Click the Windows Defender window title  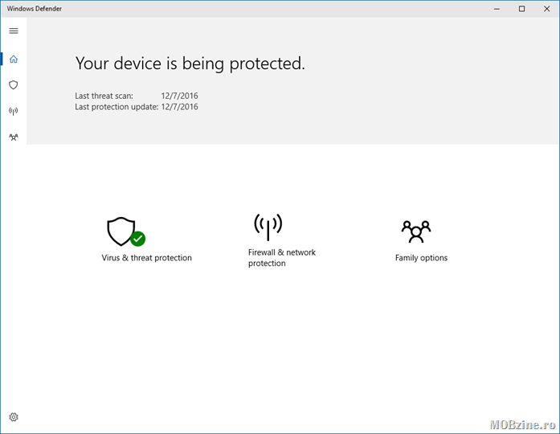point(35,9)
